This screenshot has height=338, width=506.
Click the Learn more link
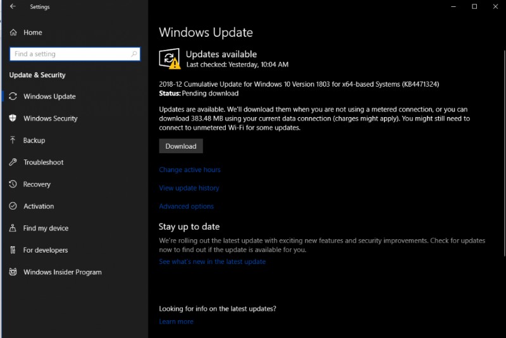176,322
